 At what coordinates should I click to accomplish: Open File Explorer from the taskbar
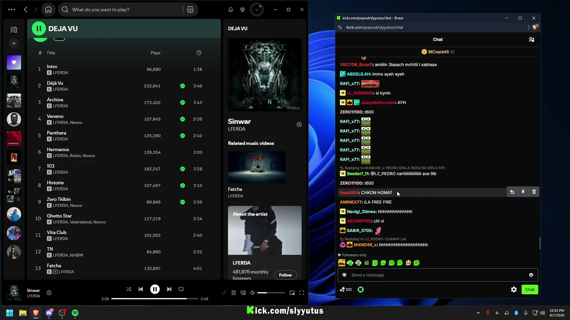[23, 313]
